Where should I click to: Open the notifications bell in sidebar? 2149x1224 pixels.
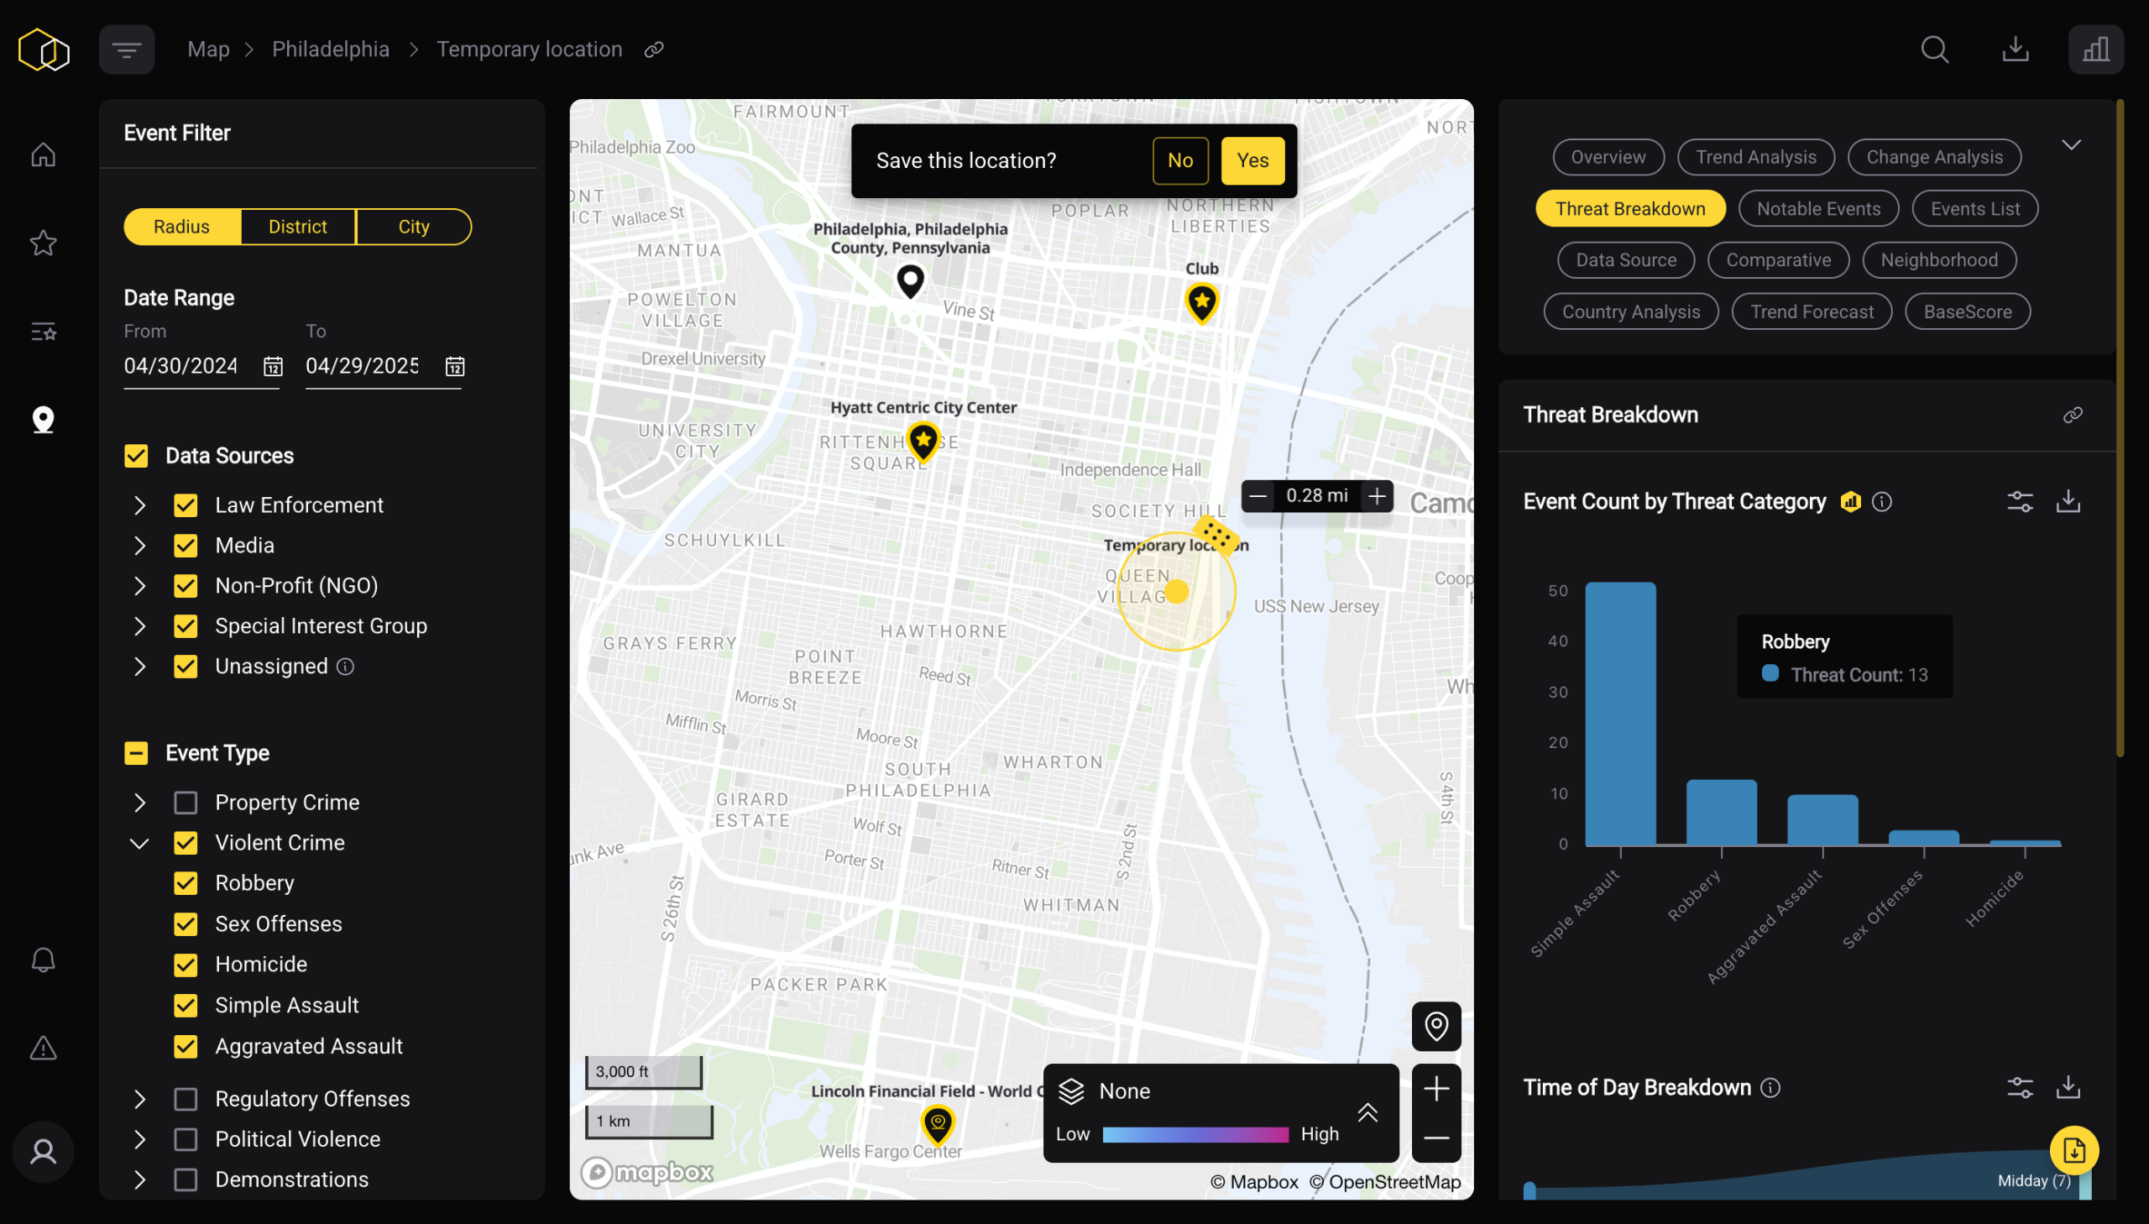click(43, 960)
